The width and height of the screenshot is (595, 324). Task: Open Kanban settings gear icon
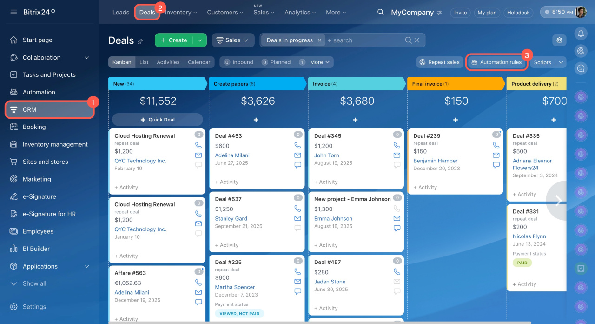pos(559,40)
